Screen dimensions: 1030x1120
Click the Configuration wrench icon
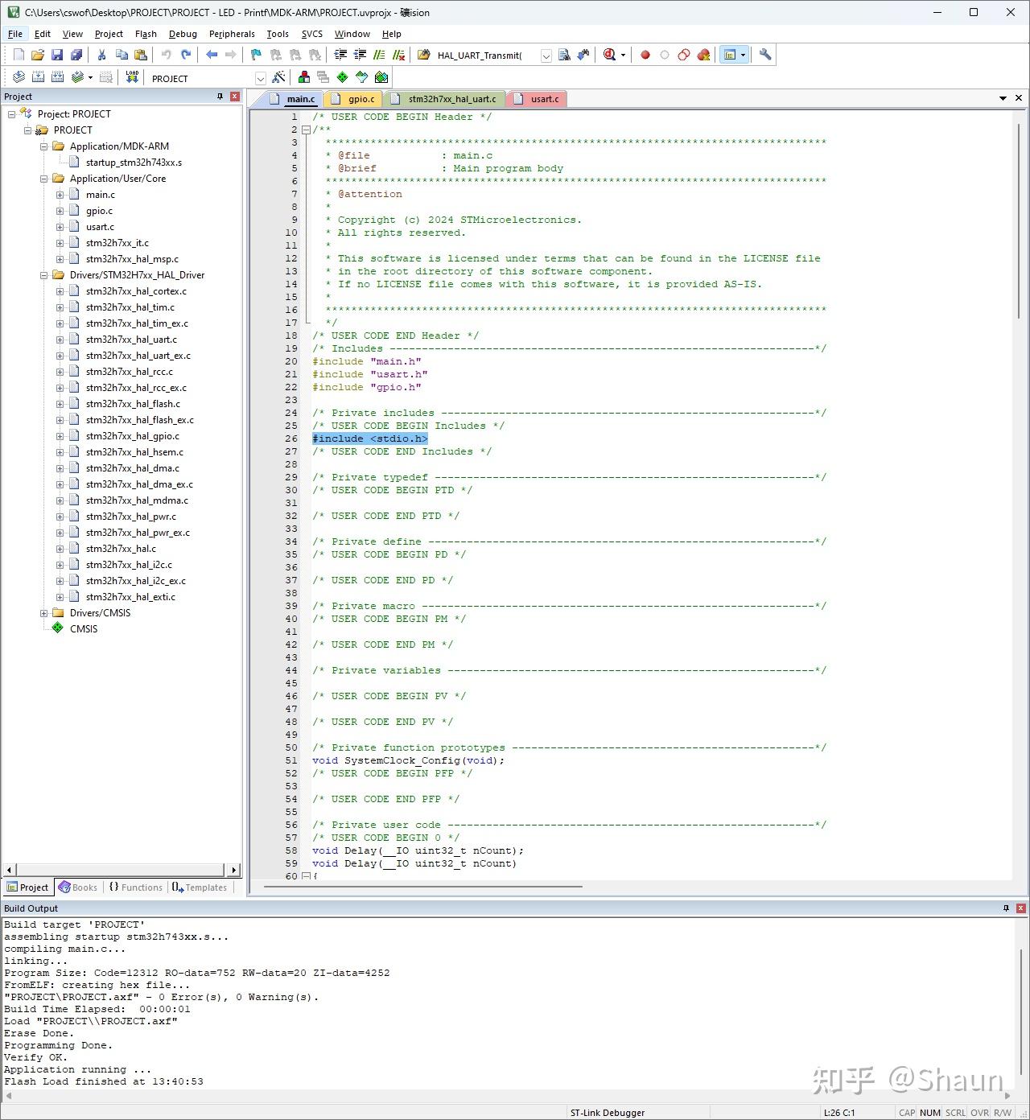click(x=765, y=55)
